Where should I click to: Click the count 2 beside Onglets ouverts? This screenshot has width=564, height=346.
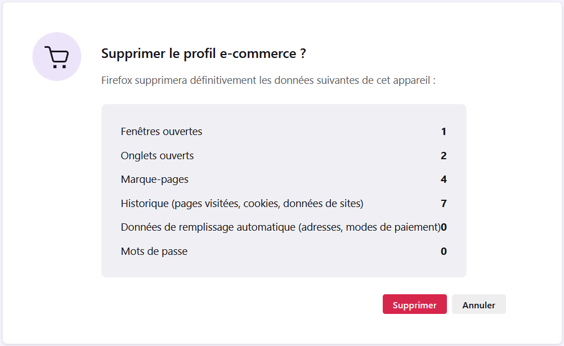pyautogui.click(x=444, y=155)
